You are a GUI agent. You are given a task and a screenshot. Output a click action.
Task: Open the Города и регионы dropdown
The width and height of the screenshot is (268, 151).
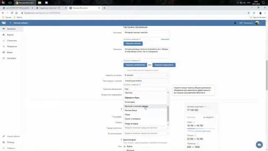(147, 128)
